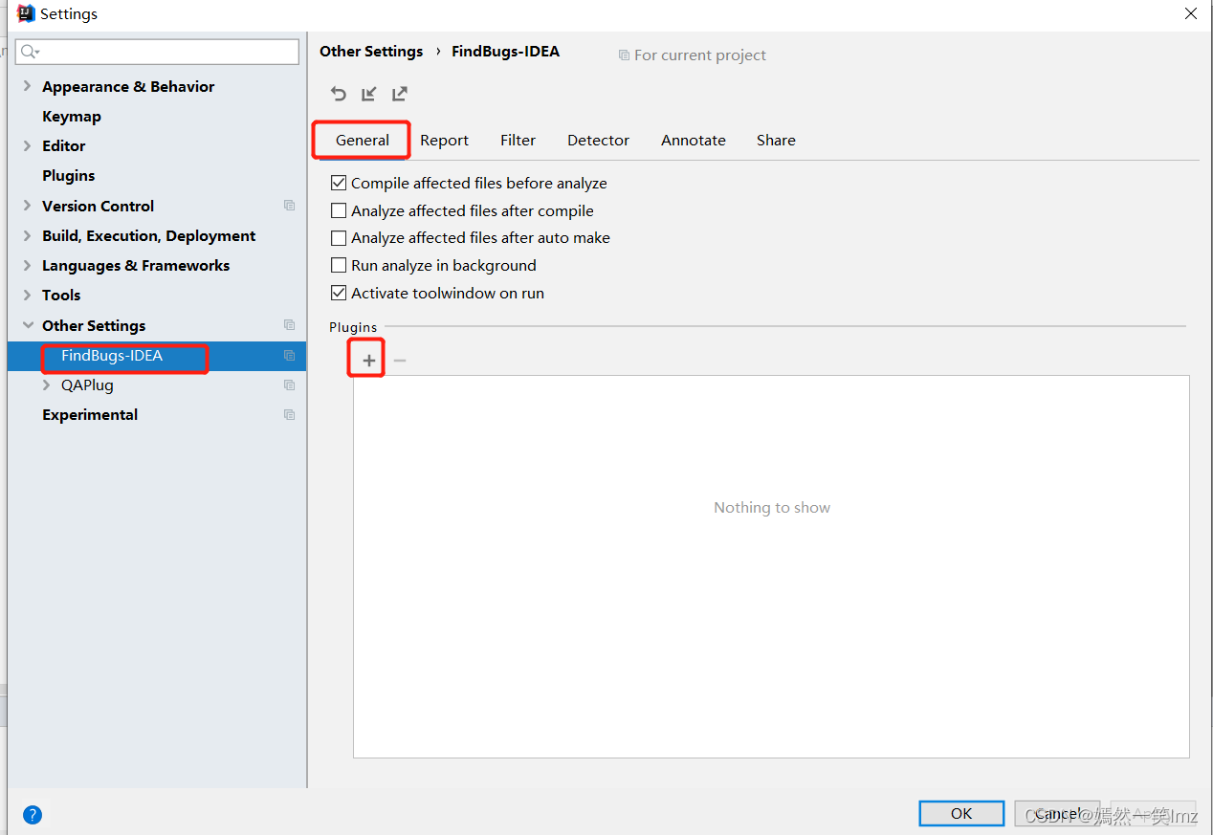Viewport: 1213px width, 835px height.
Task: Collapse the Other Settings section
Action: tap(27, 325)
